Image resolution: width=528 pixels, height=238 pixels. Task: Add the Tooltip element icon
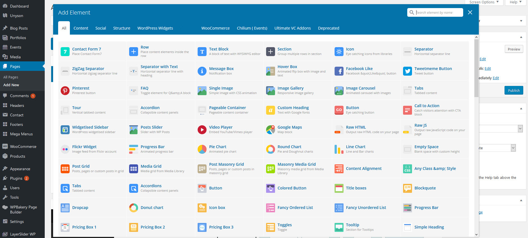[x=339, y=227]
